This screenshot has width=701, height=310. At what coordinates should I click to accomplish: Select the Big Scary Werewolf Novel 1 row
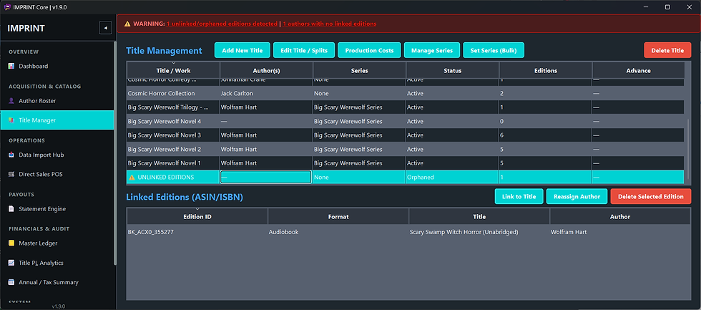405,163
